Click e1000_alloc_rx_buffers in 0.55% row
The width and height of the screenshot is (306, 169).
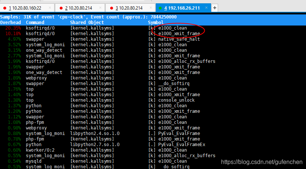(x=187, y=156)
